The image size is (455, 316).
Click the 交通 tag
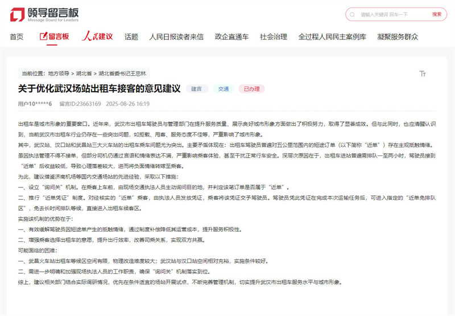[x=224, y=89]
